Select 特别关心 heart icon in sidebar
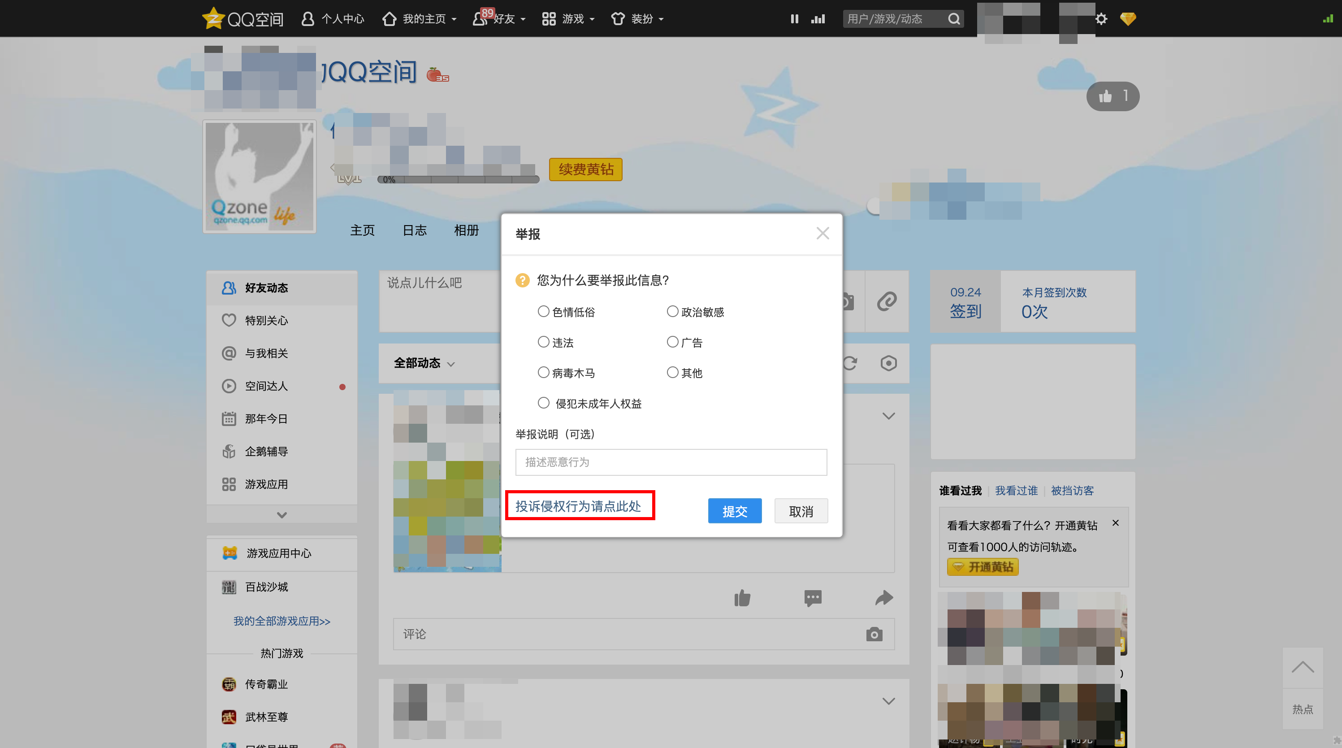The height and width of the screenshot is (748, 1342). tap(229, 320)
